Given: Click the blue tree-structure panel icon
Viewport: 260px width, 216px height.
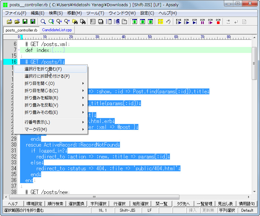Looking at the screenshot, I should (x=117, y=22).
